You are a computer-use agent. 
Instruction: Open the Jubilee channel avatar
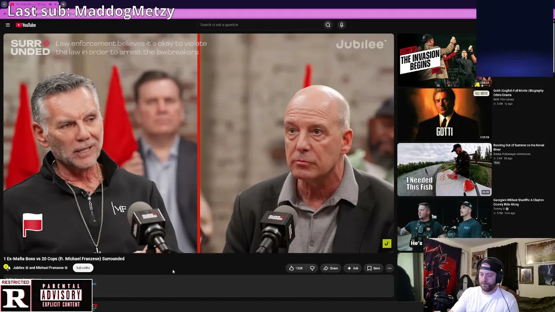[7, 268]
